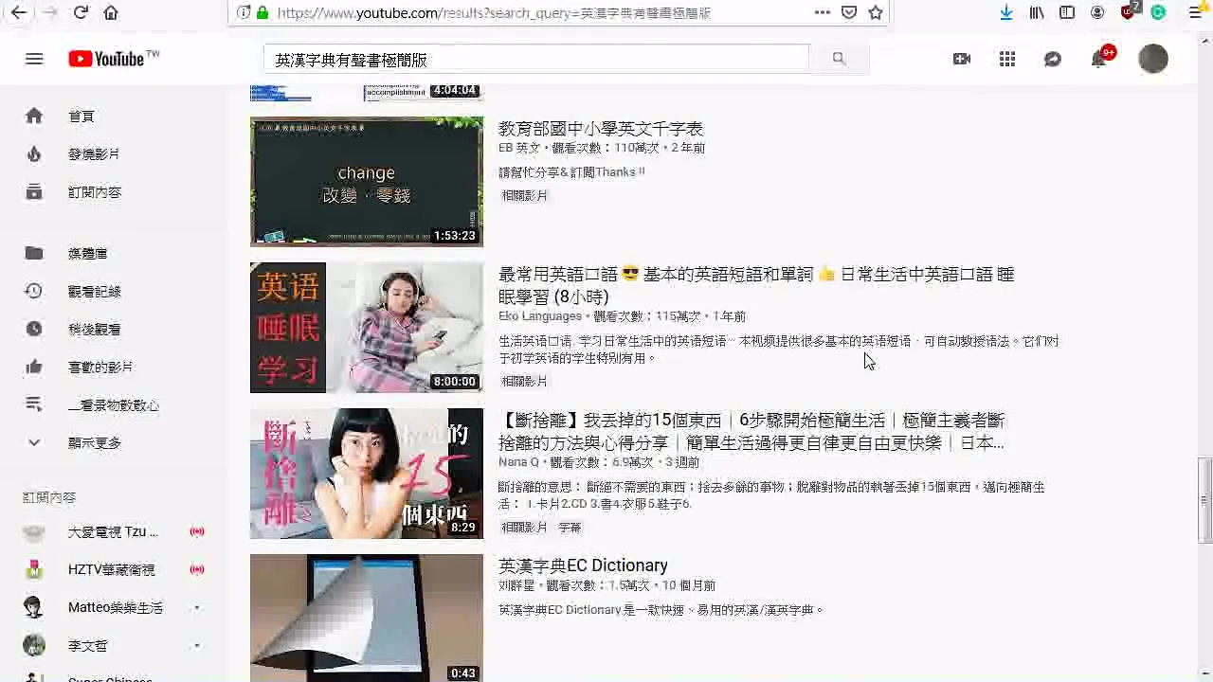
Task: Open 斷捨離 video thumbnail
Action: pyautogui.click(x=367, y=474)
